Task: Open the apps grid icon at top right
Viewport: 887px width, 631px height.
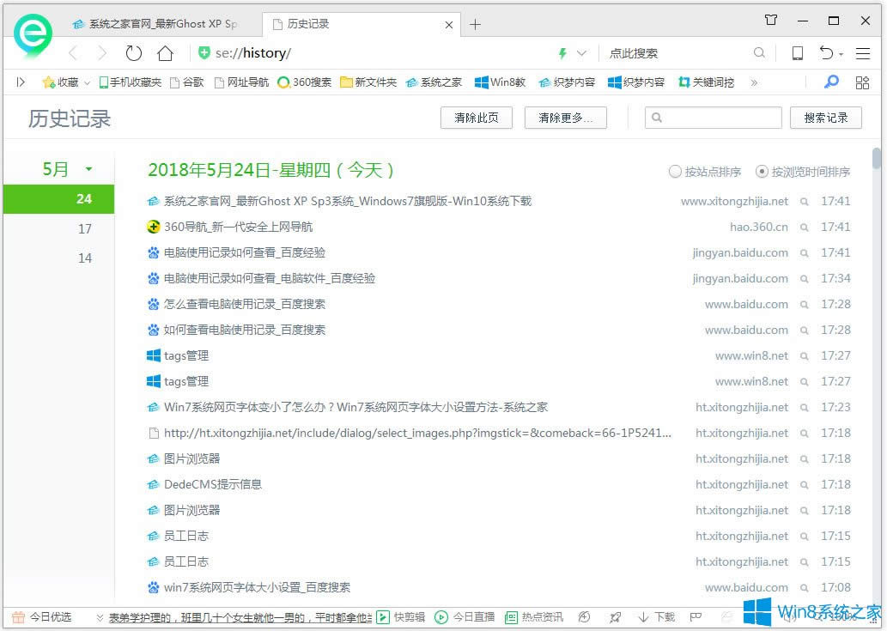Action: click(x=862, y=82)
